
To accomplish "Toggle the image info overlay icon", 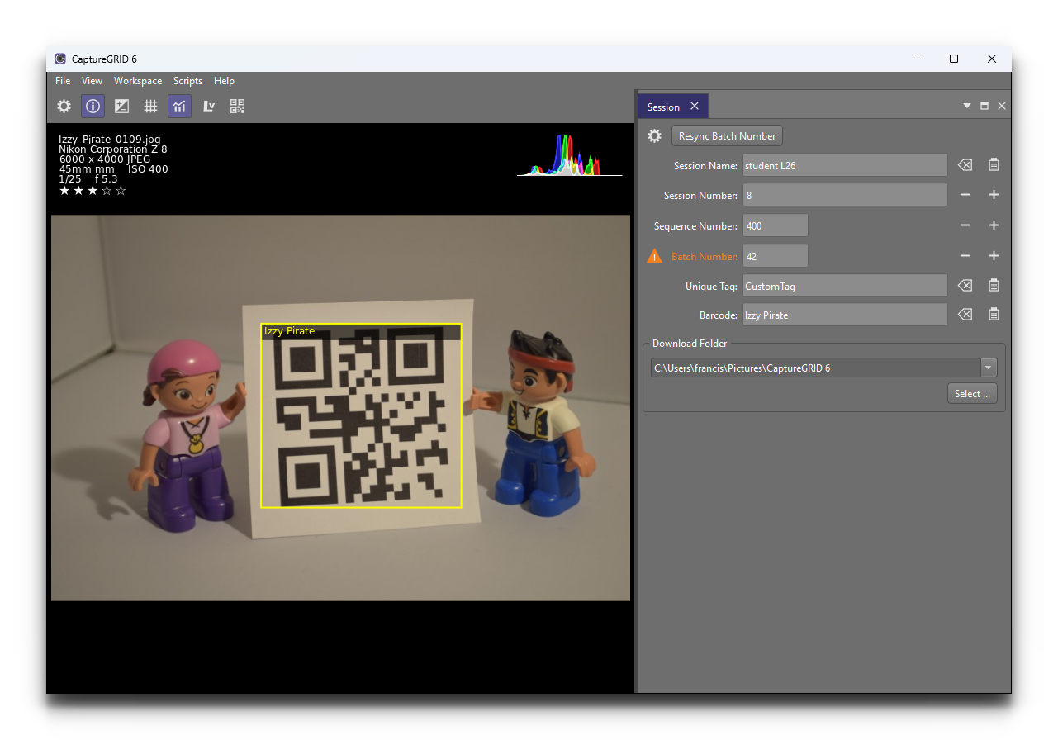I will coord(93,106).
